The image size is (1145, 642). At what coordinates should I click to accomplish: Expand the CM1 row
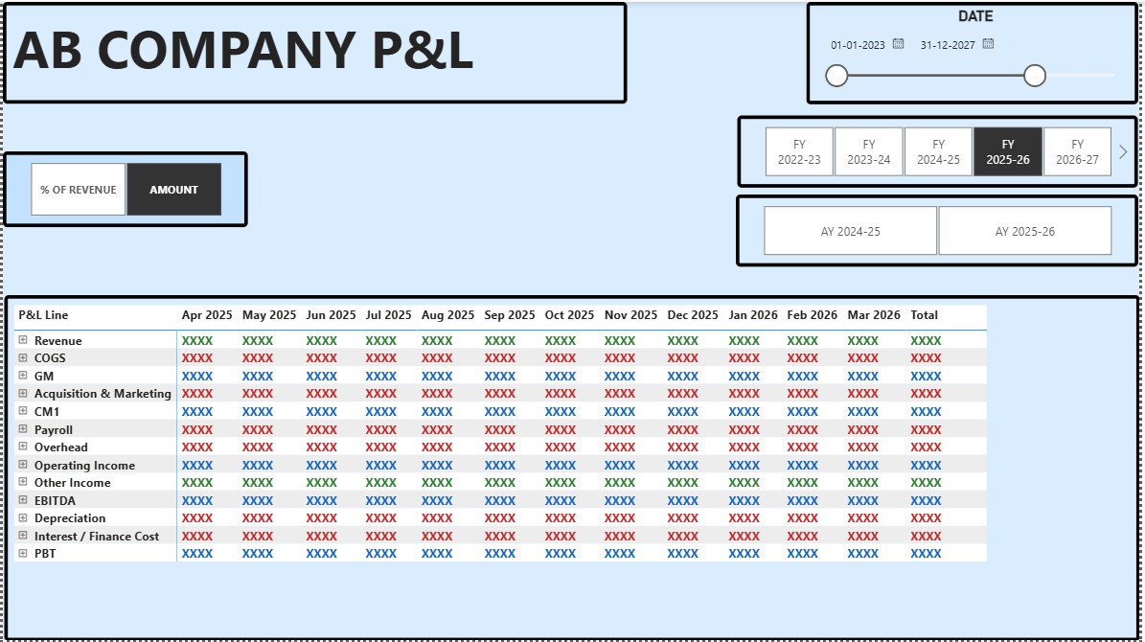coord(23,411)
